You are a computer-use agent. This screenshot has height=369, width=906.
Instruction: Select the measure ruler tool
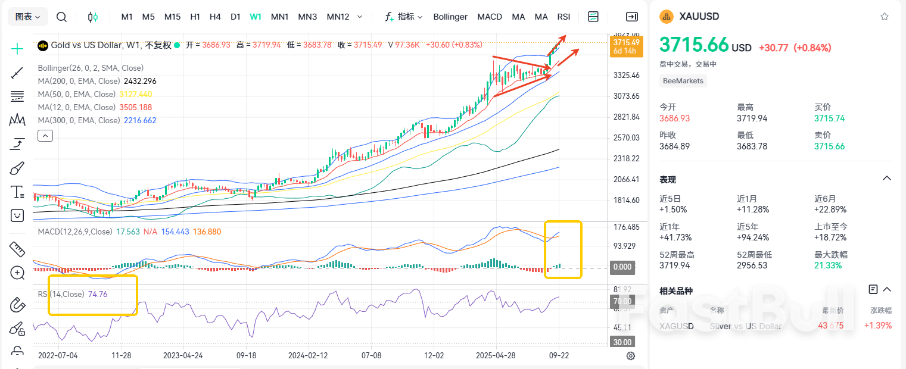click(x=17, y=249)
